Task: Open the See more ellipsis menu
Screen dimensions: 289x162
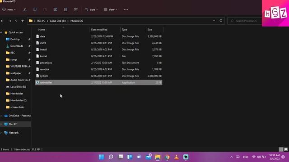Action: (x=126, y=9)
